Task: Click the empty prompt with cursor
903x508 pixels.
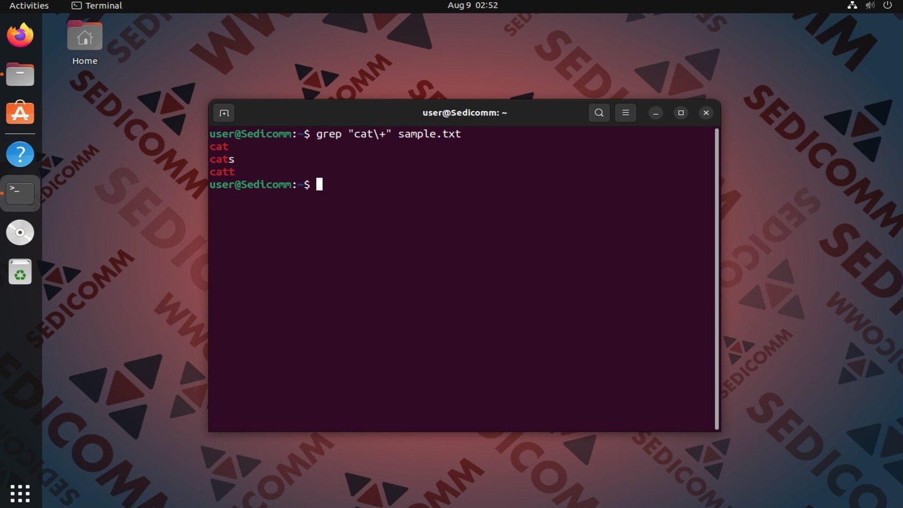Action: click(266, 185)
